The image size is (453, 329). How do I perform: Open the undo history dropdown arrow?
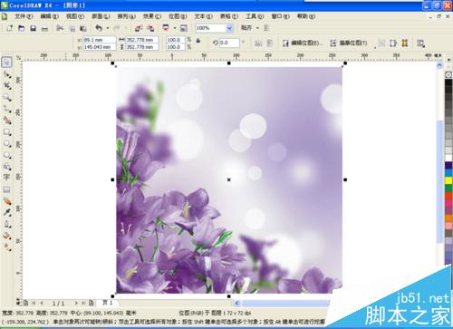[108, 28]
